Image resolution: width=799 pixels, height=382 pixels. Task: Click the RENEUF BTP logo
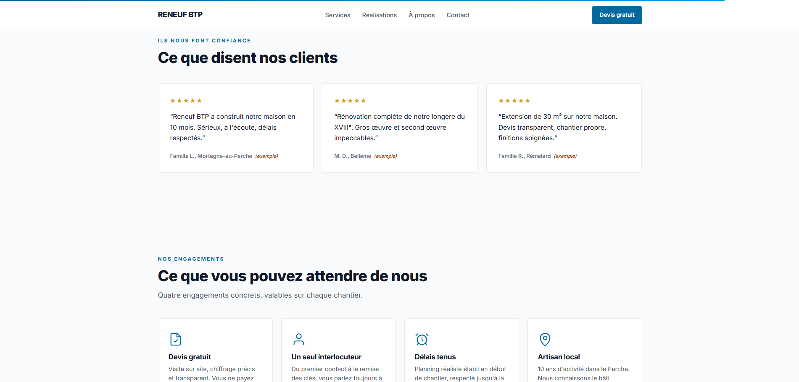point(180,15)
